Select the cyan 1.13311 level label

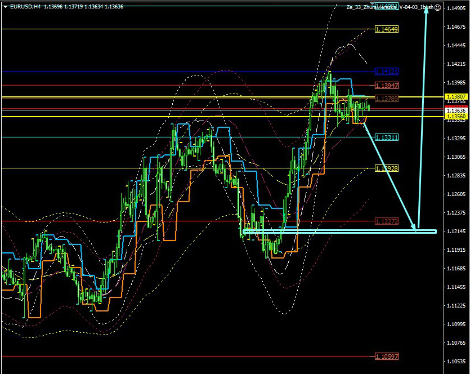pyautogui.click(x=387, y=137)
